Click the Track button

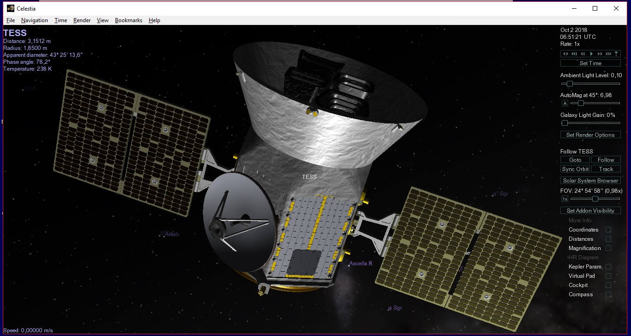click(606, 169)
